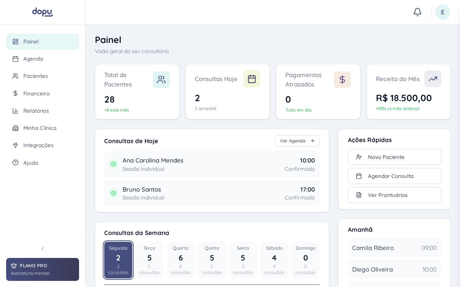Screen dimensions: 460x287
Task: Click the crown icon on Plano Pro
Action: (14, 266)
